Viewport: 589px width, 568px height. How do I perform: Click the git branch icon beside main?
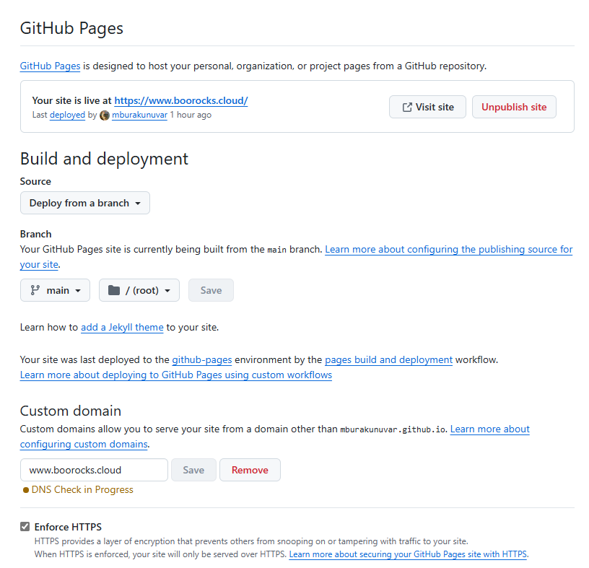[34, 289]
